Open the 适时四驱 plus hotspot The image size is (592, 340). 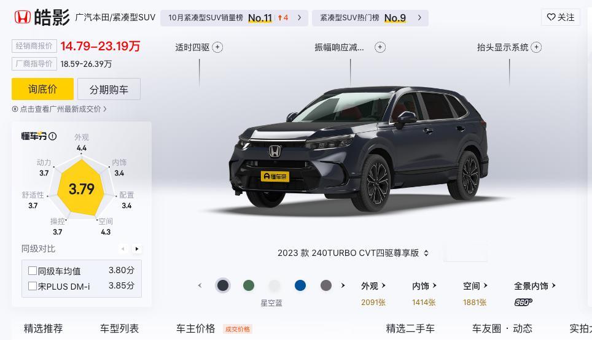point(217,47)
